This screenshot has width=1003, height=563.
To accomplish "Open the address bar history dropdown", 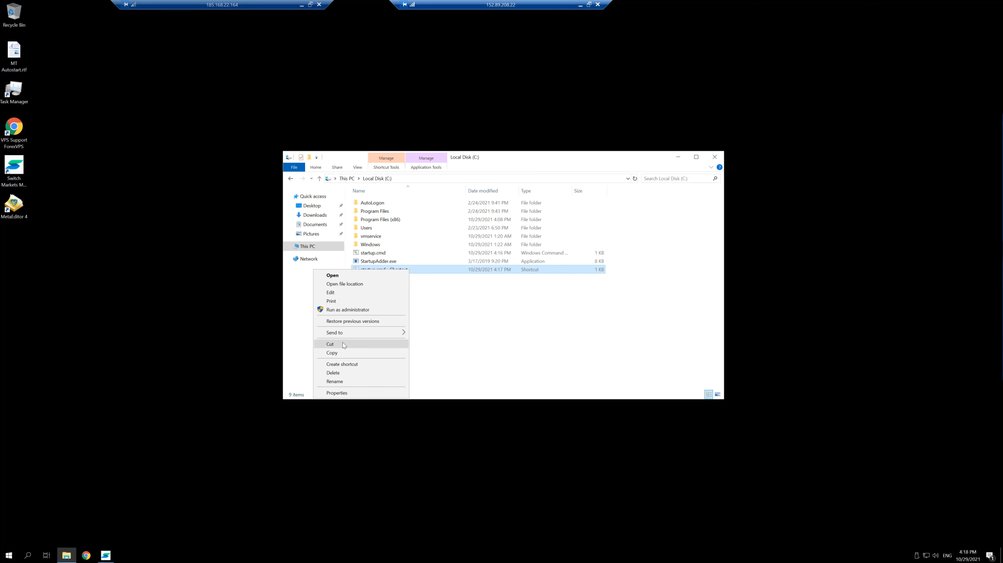I will coord(628,179).
